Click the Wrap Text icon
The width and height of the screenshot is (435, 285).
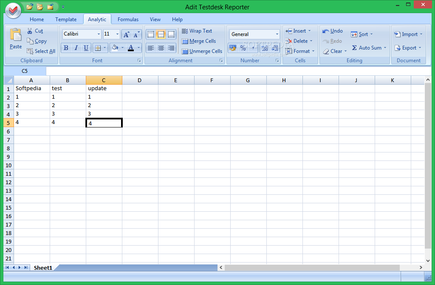pyautogui.click(x=184, y=31)
